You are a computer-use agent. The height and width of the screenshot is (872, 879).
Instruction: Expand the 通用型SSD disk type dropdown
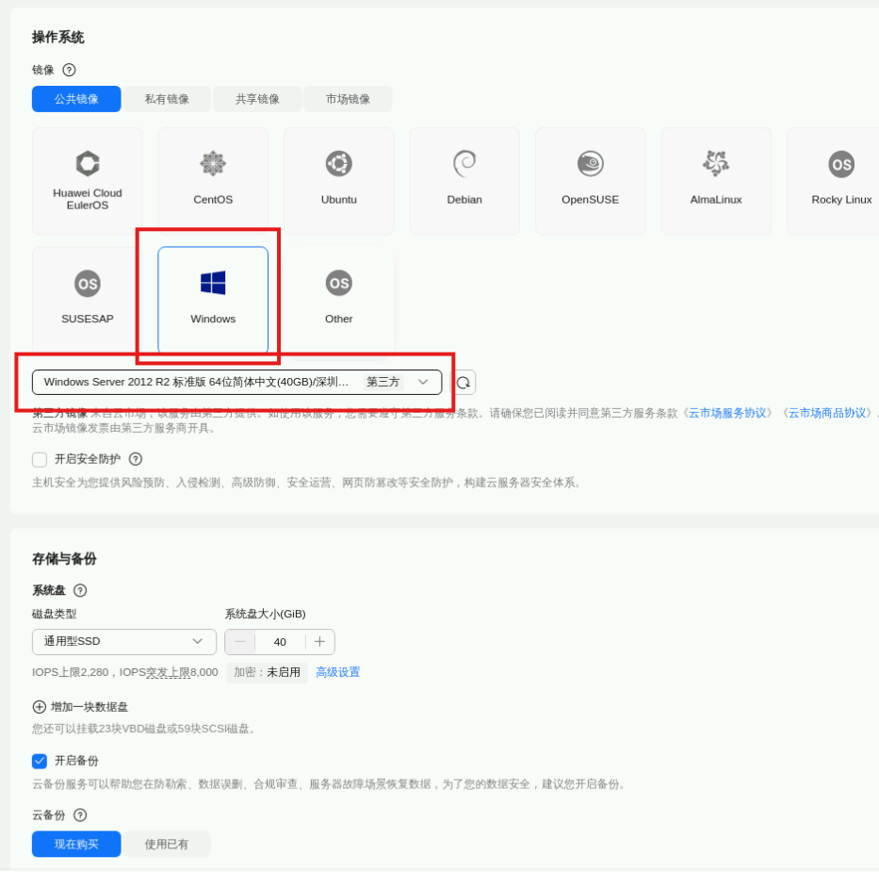[123, 642]
